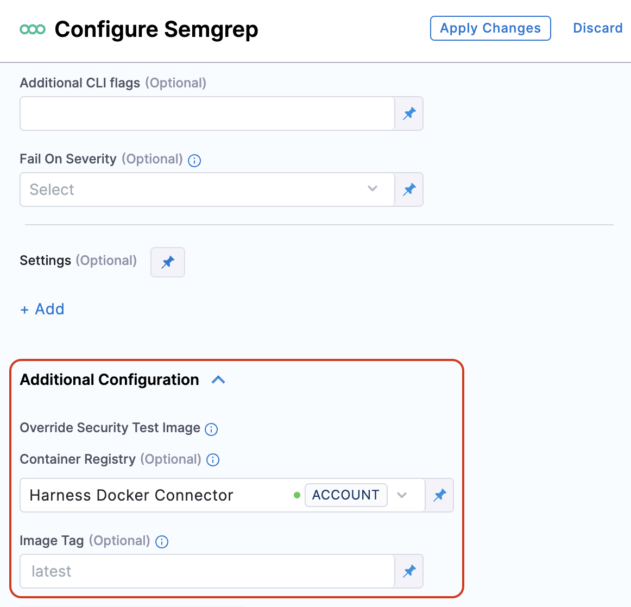Click info icon beside Override Security Test Image

pos(211,429)
